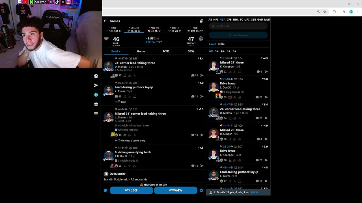Click the Intellisearch button

[238, 35]
